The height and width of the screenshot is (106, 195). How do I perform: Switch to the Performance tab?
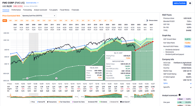[16, 10]
